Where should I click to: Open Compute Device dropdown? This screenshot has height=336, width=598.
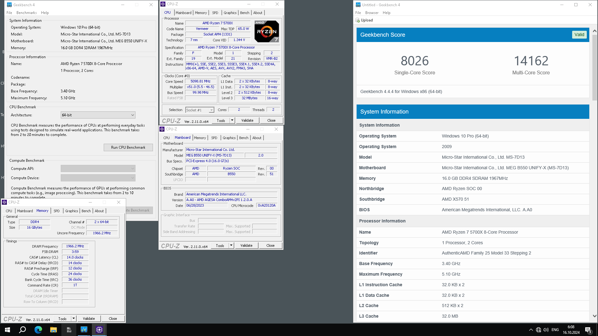98,178
